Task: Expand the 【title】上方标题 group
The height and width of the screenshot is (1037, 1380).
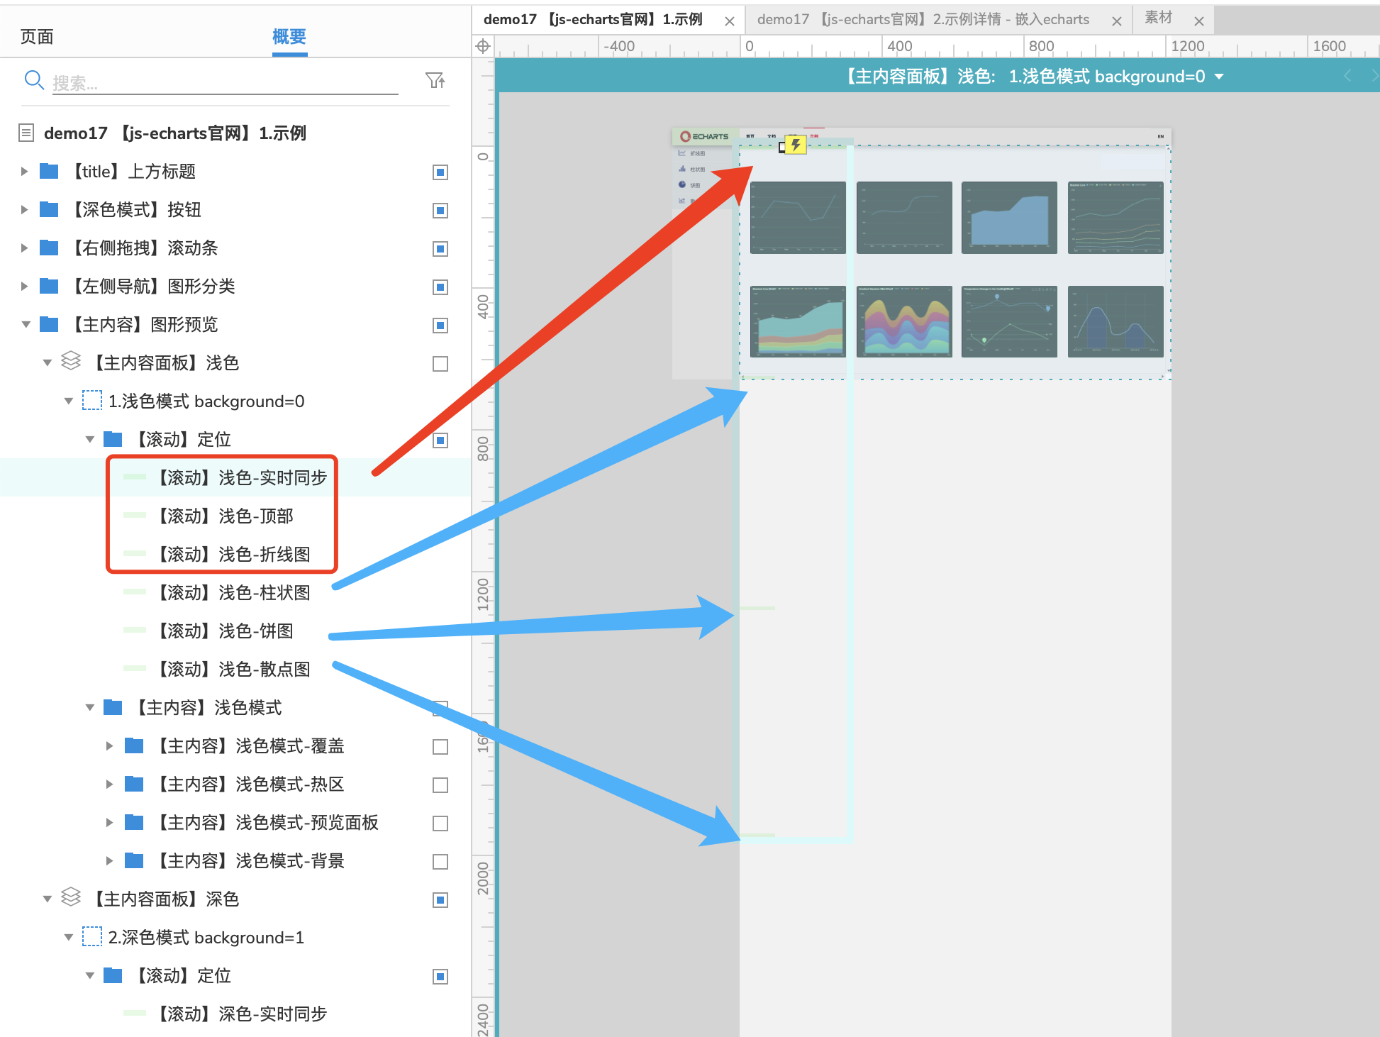Action: (x=24, y=171)
